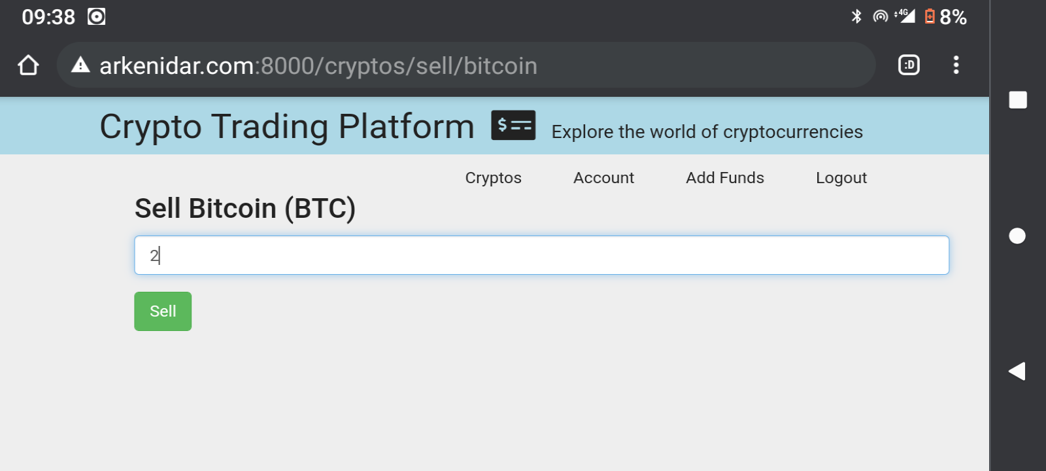Click the Crypto Trading Platform title
The width and height of the screenshot is (1046, 471).
coord(286,127)
